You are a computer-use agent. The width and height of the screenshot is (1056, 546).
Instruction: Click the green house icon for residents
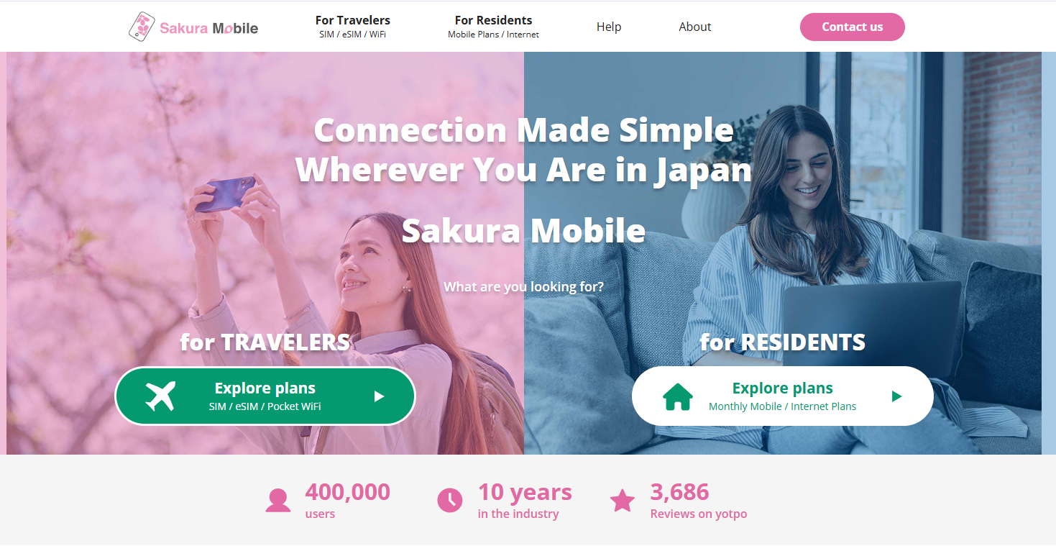[678, 396]
